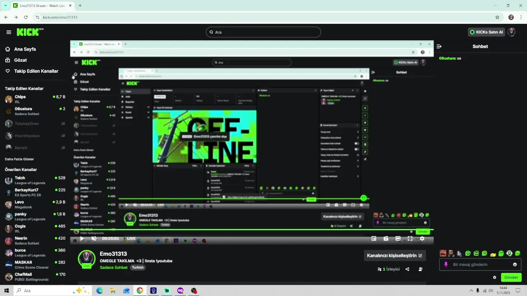This screenshot has width=527, height=296.
Task: Open the Kick sidebar hamburger menu
Action: 9,32
